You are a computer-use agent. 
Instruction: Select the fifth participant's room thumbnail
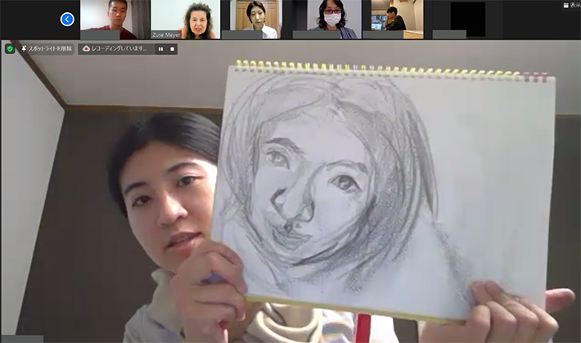397,16
